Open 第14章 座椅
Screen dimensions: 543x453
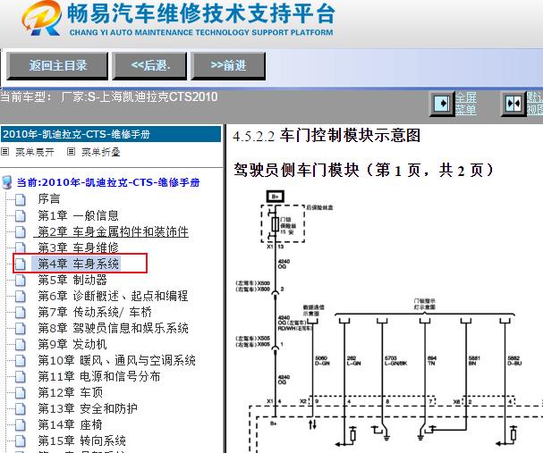click(71, 424)
